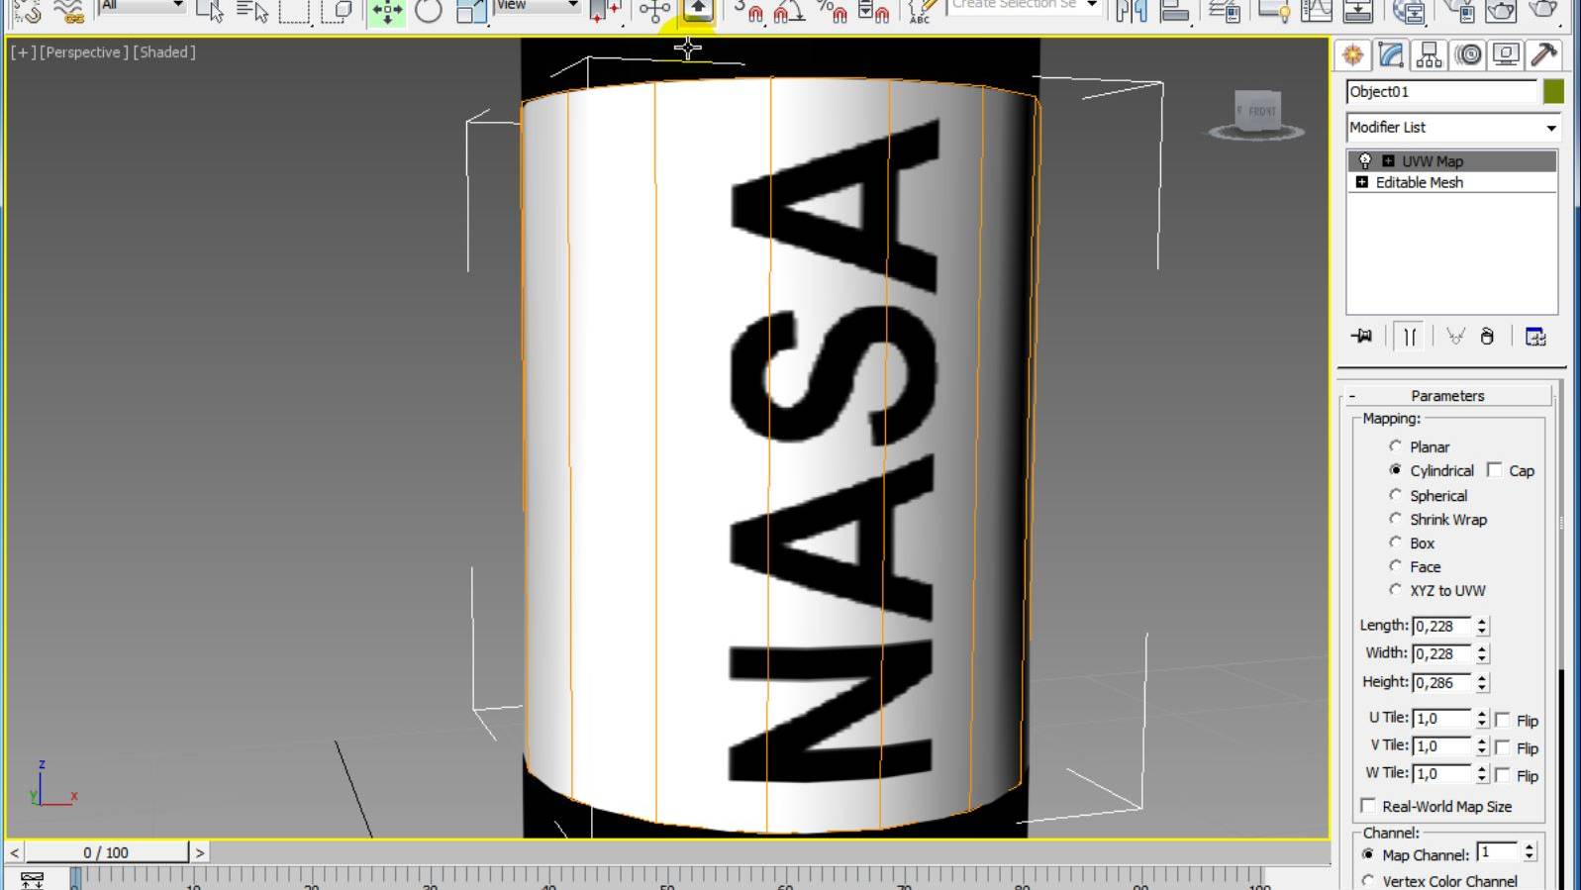The height and width of the screenshot is (890, 1581).
Task: Choose the Rectangular Selection Region tool
Action: [294, 11]
